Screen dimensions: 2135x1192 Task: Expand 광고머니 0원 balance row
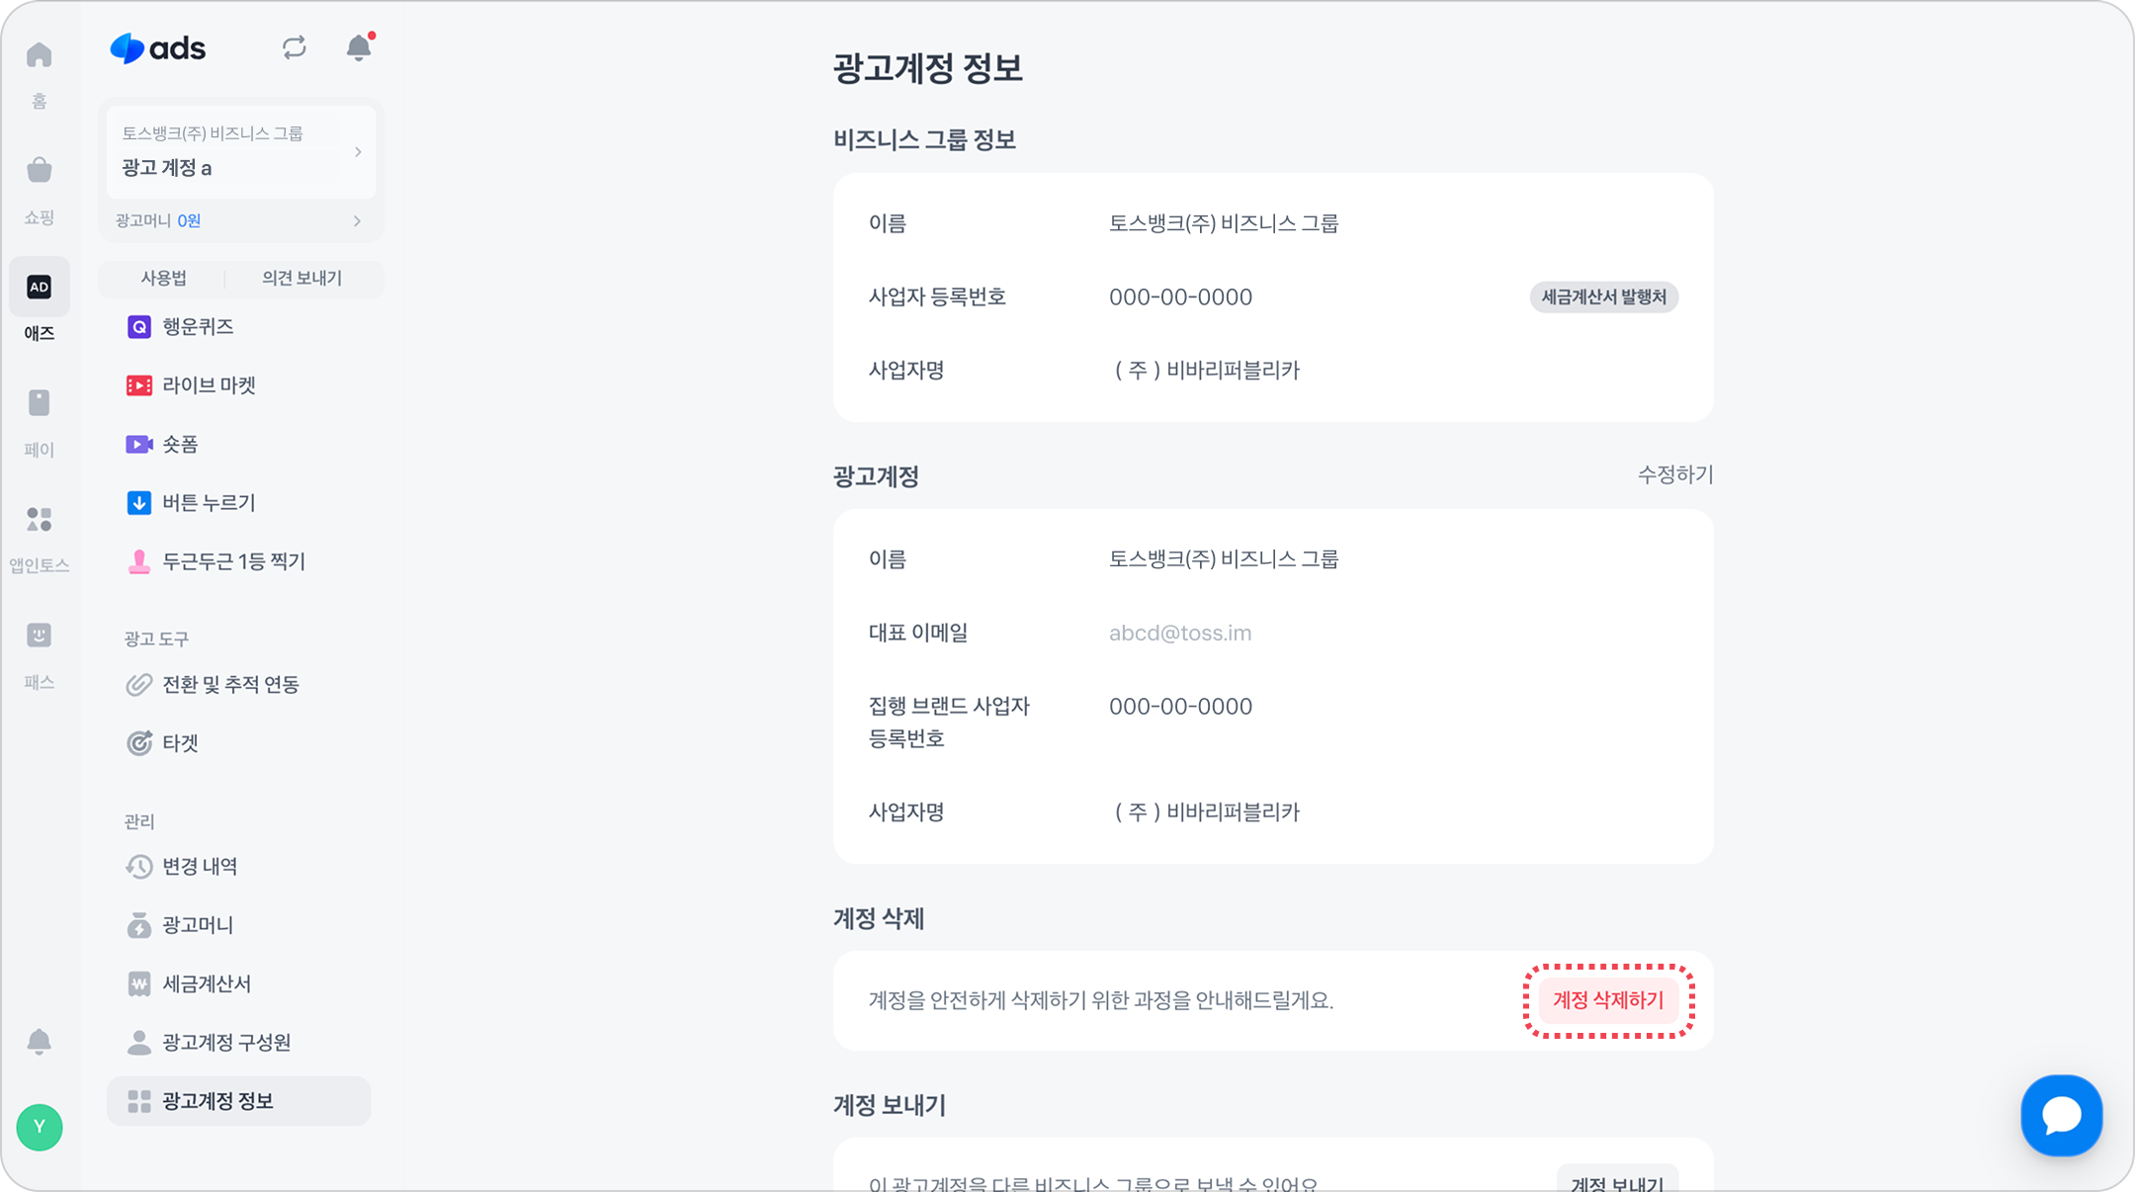click(x=240, y=220)
